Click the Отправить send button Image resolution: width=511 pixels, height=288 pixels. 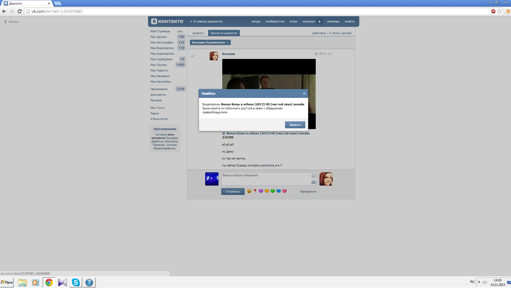pyautogui.click(x=233, y=191)
